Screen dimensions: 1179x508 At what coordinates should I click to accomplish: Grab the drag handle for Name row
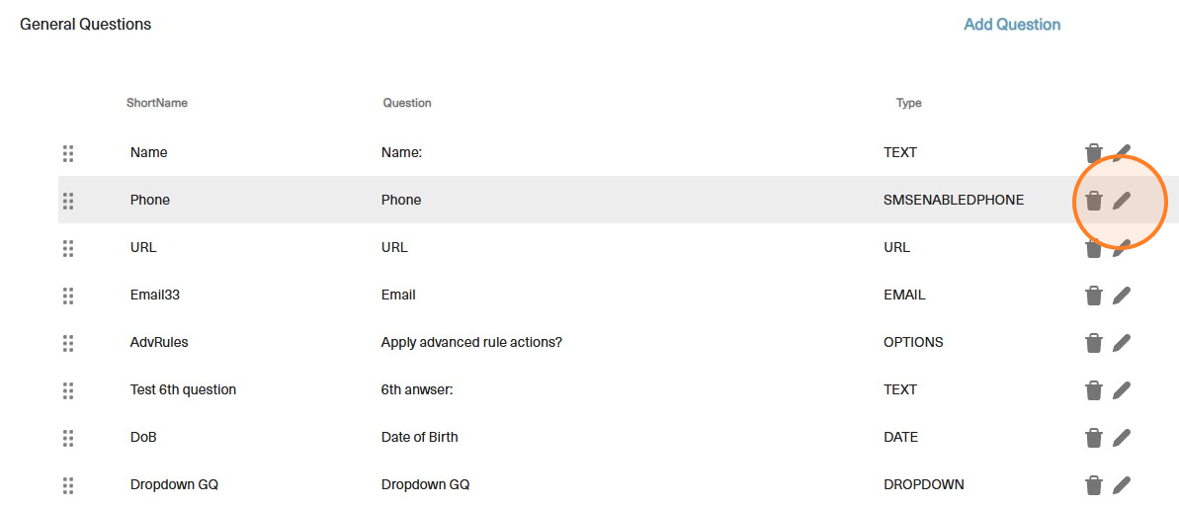tap(68, 153)
